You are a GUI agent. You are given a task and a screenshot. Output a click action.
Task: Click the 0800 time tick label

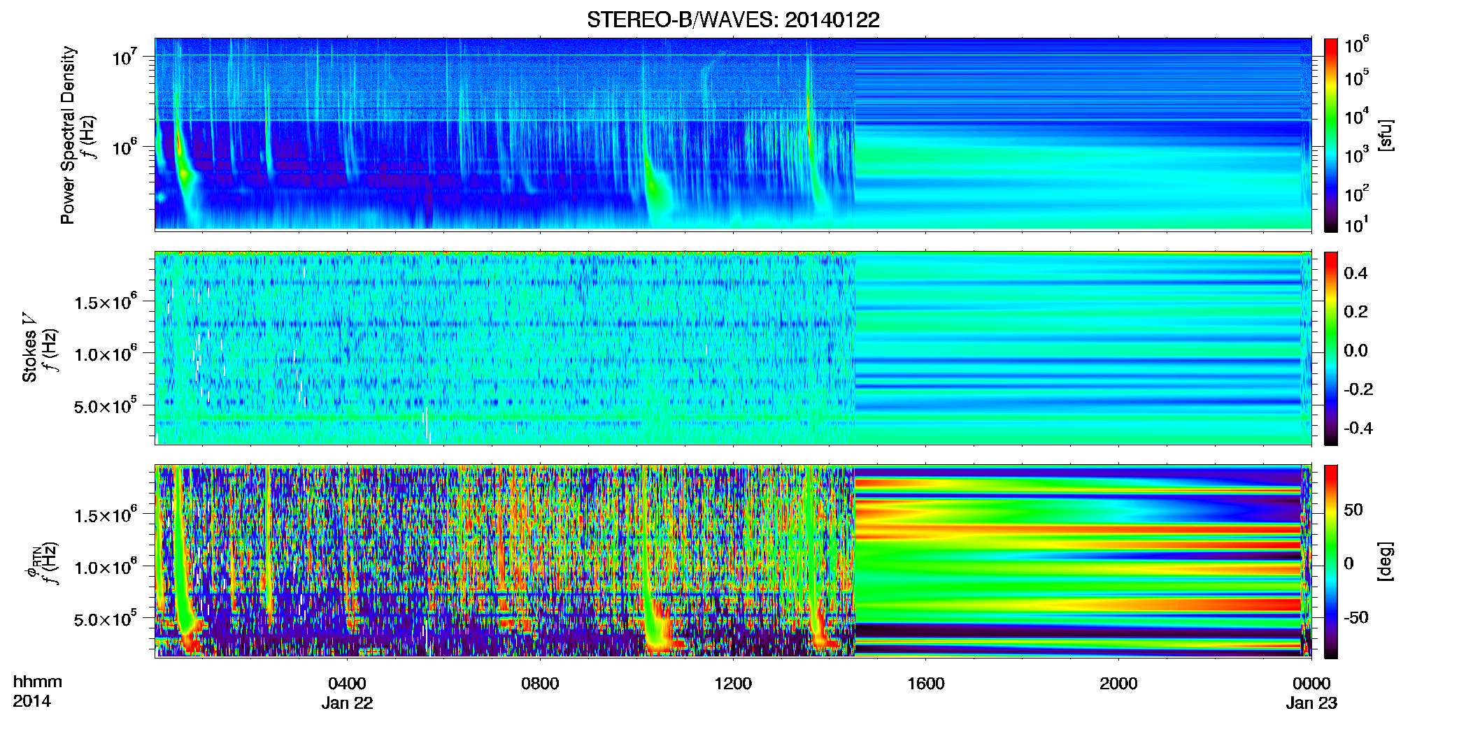[540, 684]
